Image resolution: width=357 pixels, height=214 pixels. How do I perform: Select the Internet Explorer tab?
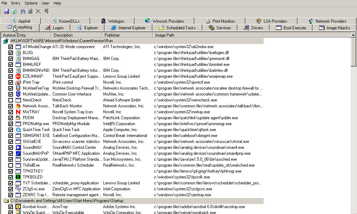pyautogui.click(x=128, y=28)
